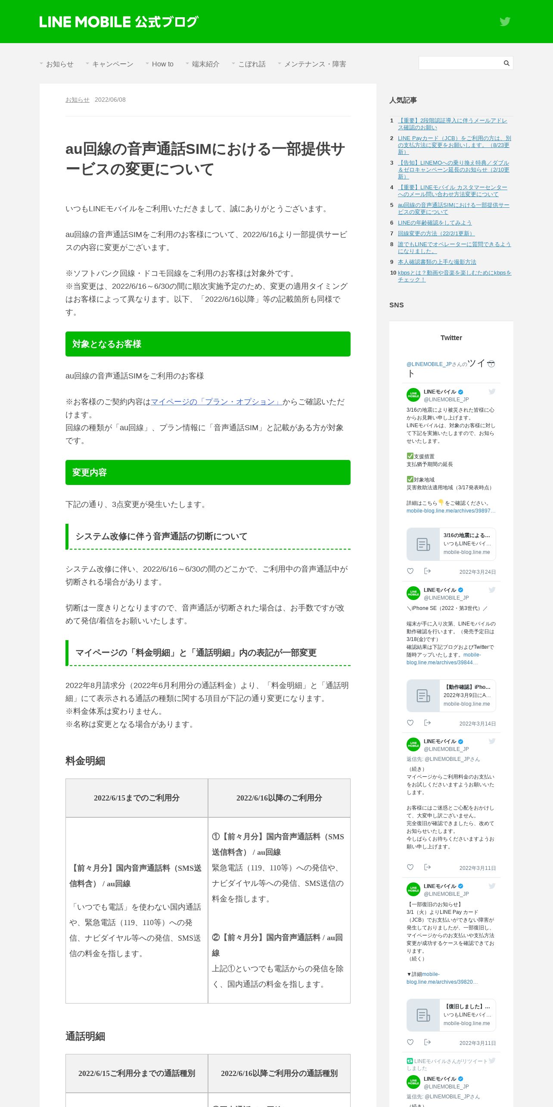The image size is (553, 1107).
Task: Open popular article 本人確認書類の上手な撮影方法
Action: pos(437,262)
